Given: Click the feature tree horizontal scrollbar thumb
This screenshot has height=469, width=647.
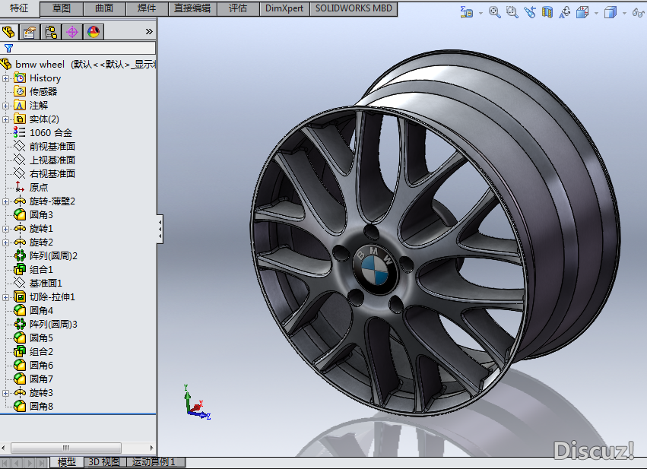Looking at the screenshot, I should click(66, 448).
